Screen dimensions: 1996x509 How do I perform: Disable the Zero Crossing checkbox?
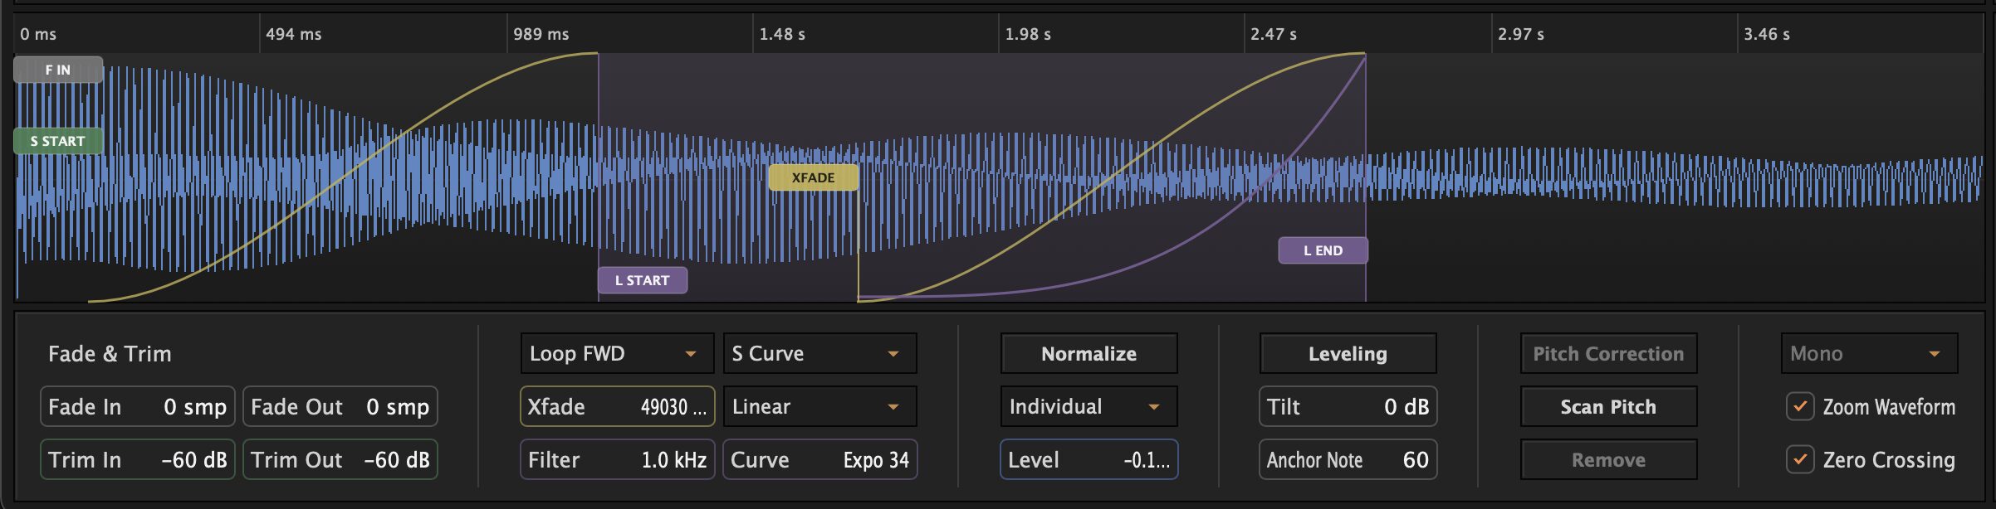click(1800, 460)
